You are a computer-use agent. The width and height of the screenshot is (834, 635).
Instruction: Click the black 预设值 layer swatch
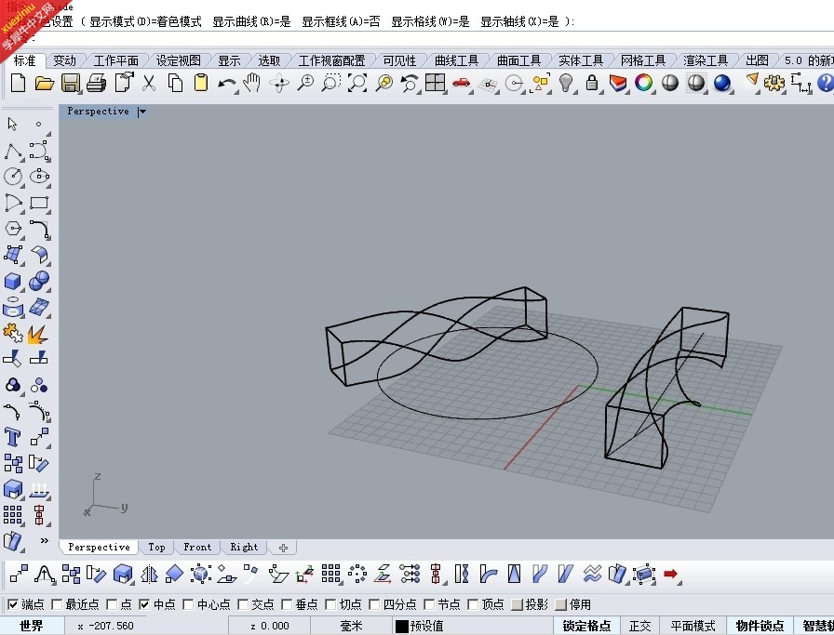tap(402, 627)
